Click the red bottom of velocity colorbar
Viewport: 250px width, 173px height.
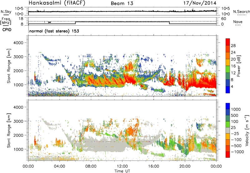click(x=228, y=155)
